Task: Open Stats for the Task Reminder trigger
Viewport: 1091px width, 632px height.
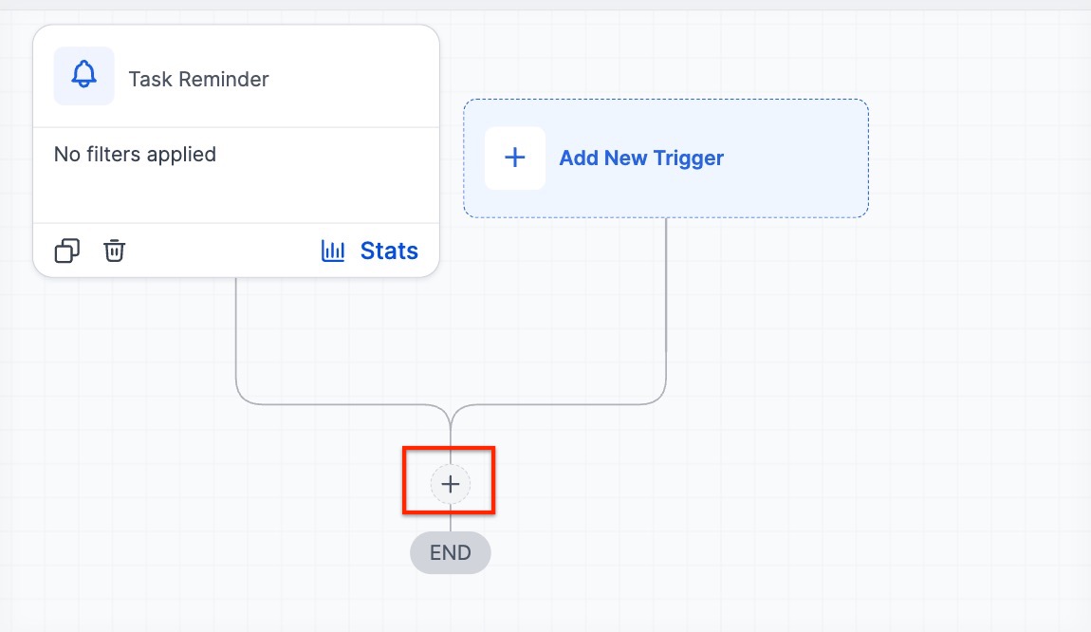Action: (x=389, y=251)
